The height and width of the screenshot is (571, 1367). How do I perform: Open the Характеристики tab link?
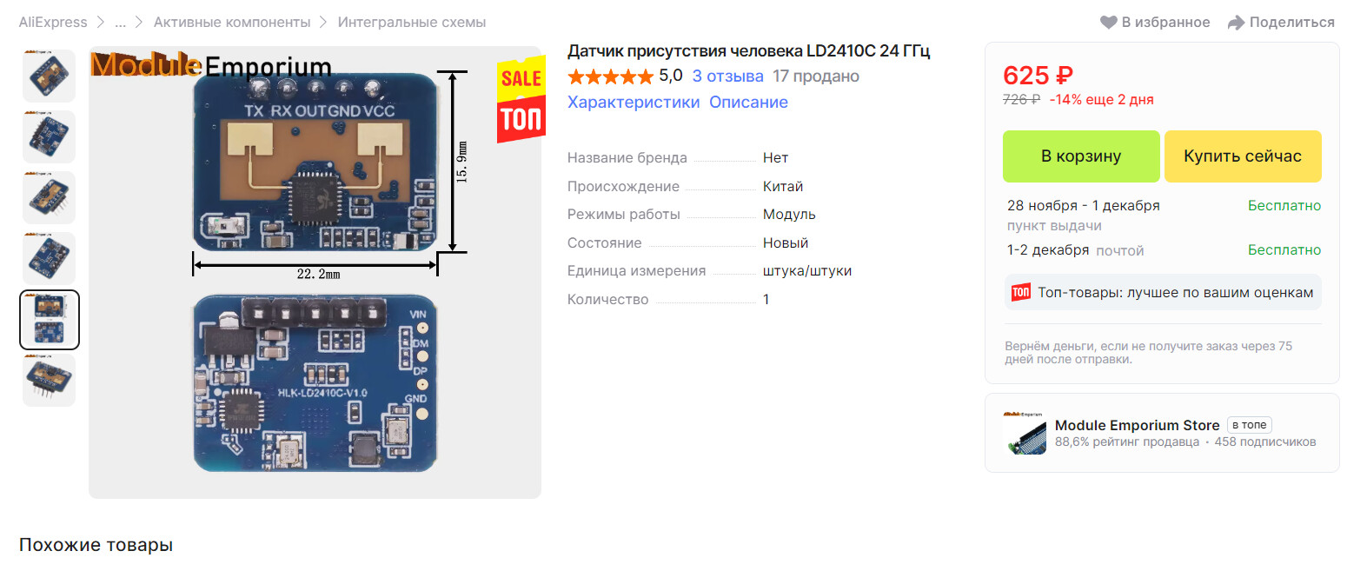pyautogui.click(x=634, y=103)
